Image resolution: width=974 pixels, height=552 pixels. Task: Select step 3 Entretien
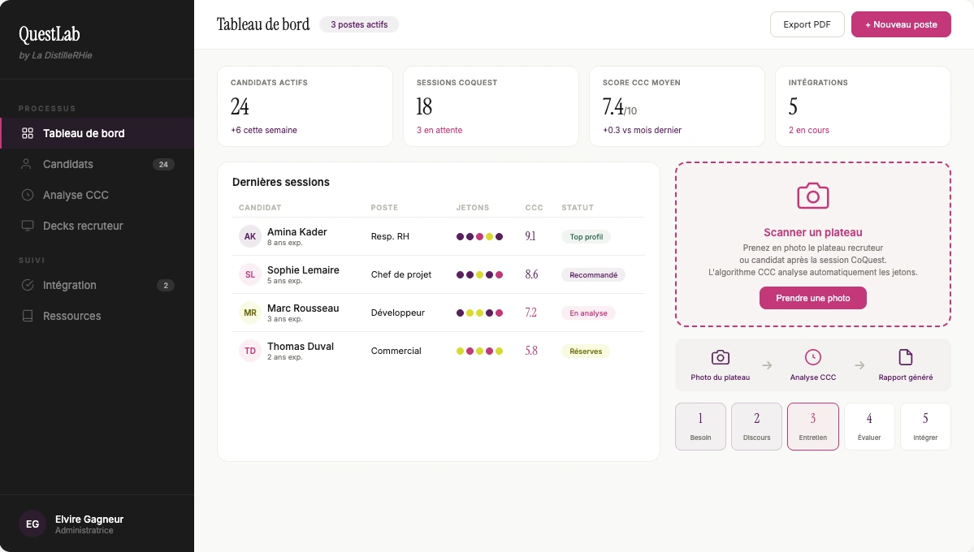click(x=812, y=426)
